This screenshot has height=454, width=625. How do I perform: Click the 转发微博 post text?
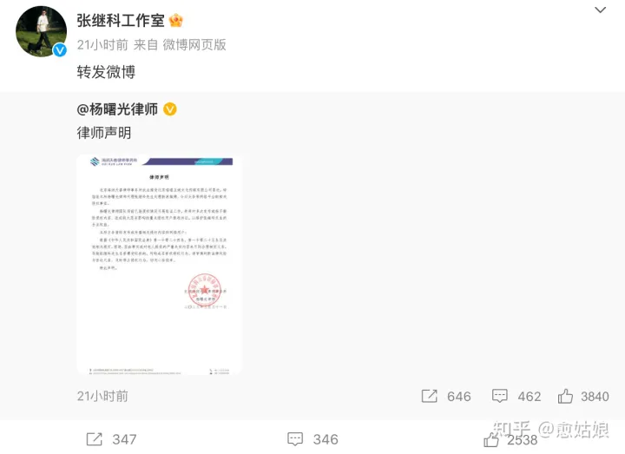[106, 72]
